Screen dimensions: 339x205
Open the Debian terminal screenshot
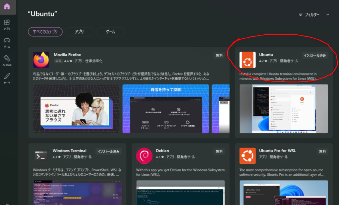[180, 193]
